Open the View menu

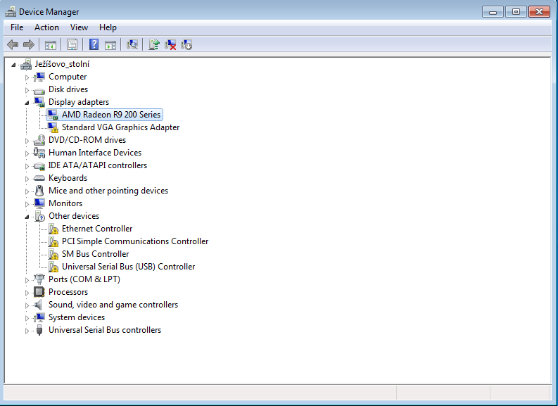coord(79,27)
